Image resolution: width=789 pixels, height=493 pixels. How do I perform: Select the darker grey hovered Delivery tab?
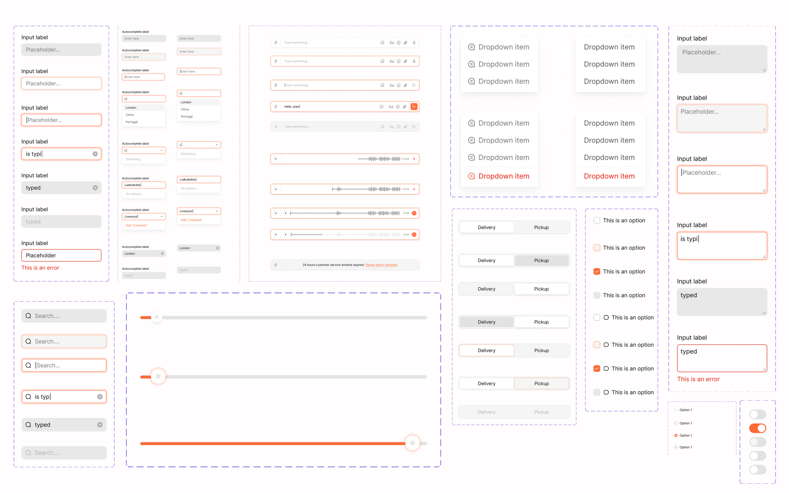pos(486,322)
